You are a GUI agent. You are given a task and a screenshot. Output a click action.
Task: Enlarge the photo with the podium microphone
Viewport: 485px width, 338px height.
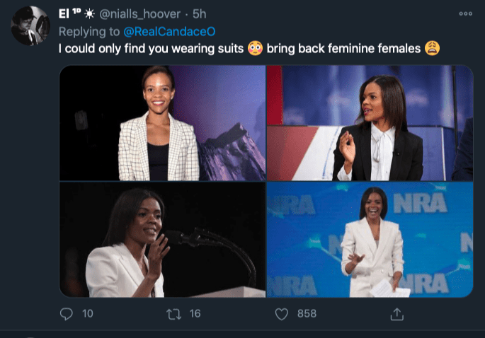[162, 240]
